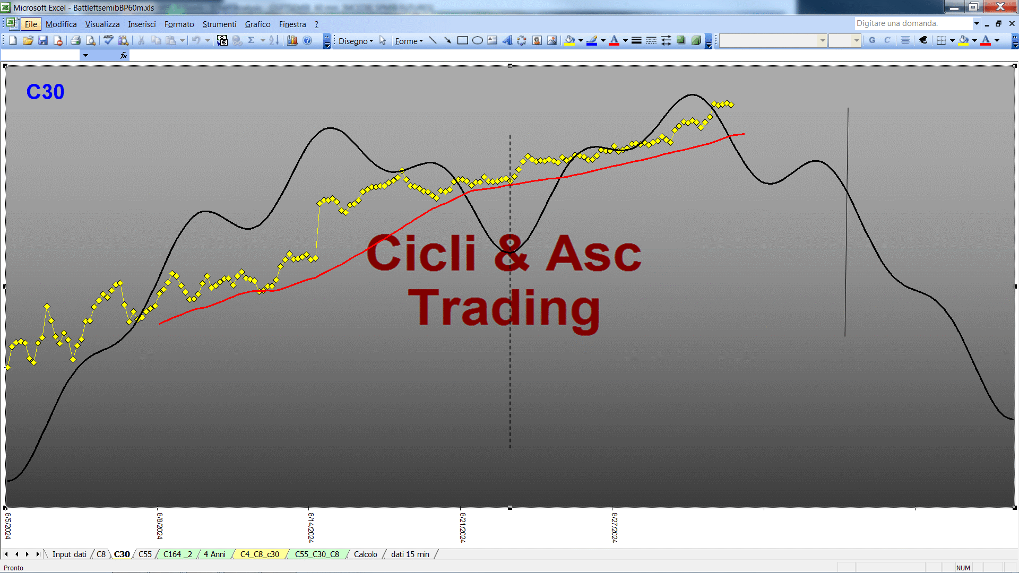Open Print Preview from the toolbar

tap(91, 40)
